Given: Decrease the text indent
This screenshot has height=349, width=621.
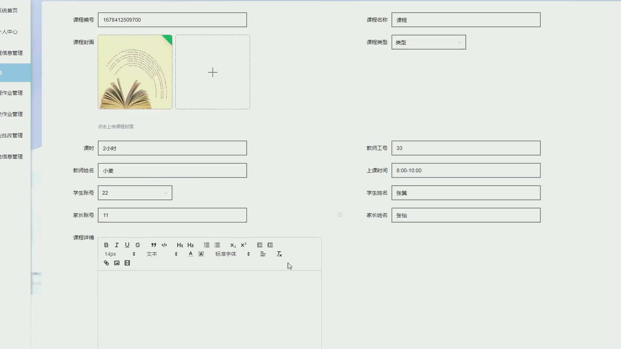Looking at the screenshot, I should [260, 245].
